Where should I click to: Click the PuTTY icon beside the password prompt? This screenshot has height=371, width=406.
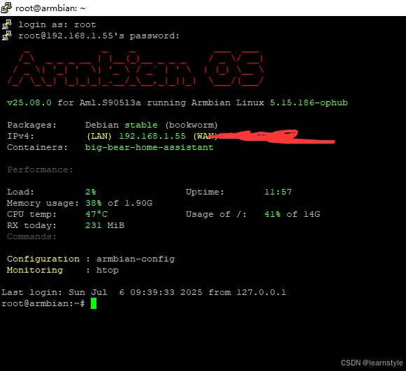point(7,36)
